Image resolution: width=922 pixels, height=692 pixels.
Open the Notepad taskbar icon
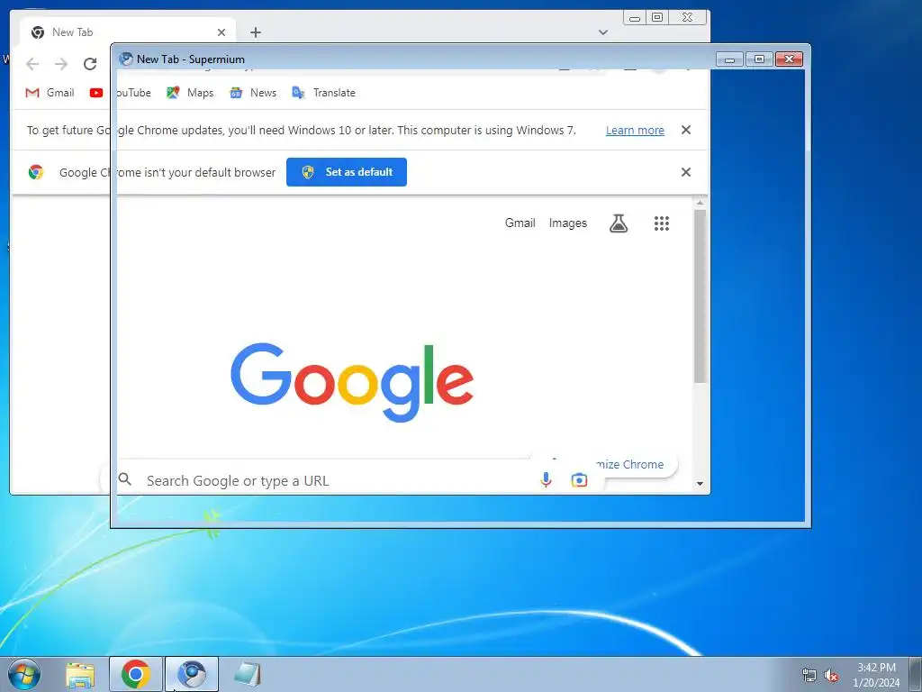coord(248,674)
